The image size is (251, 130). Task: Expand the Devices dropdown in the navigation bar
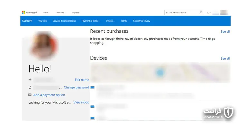click(x=110, y=21)
